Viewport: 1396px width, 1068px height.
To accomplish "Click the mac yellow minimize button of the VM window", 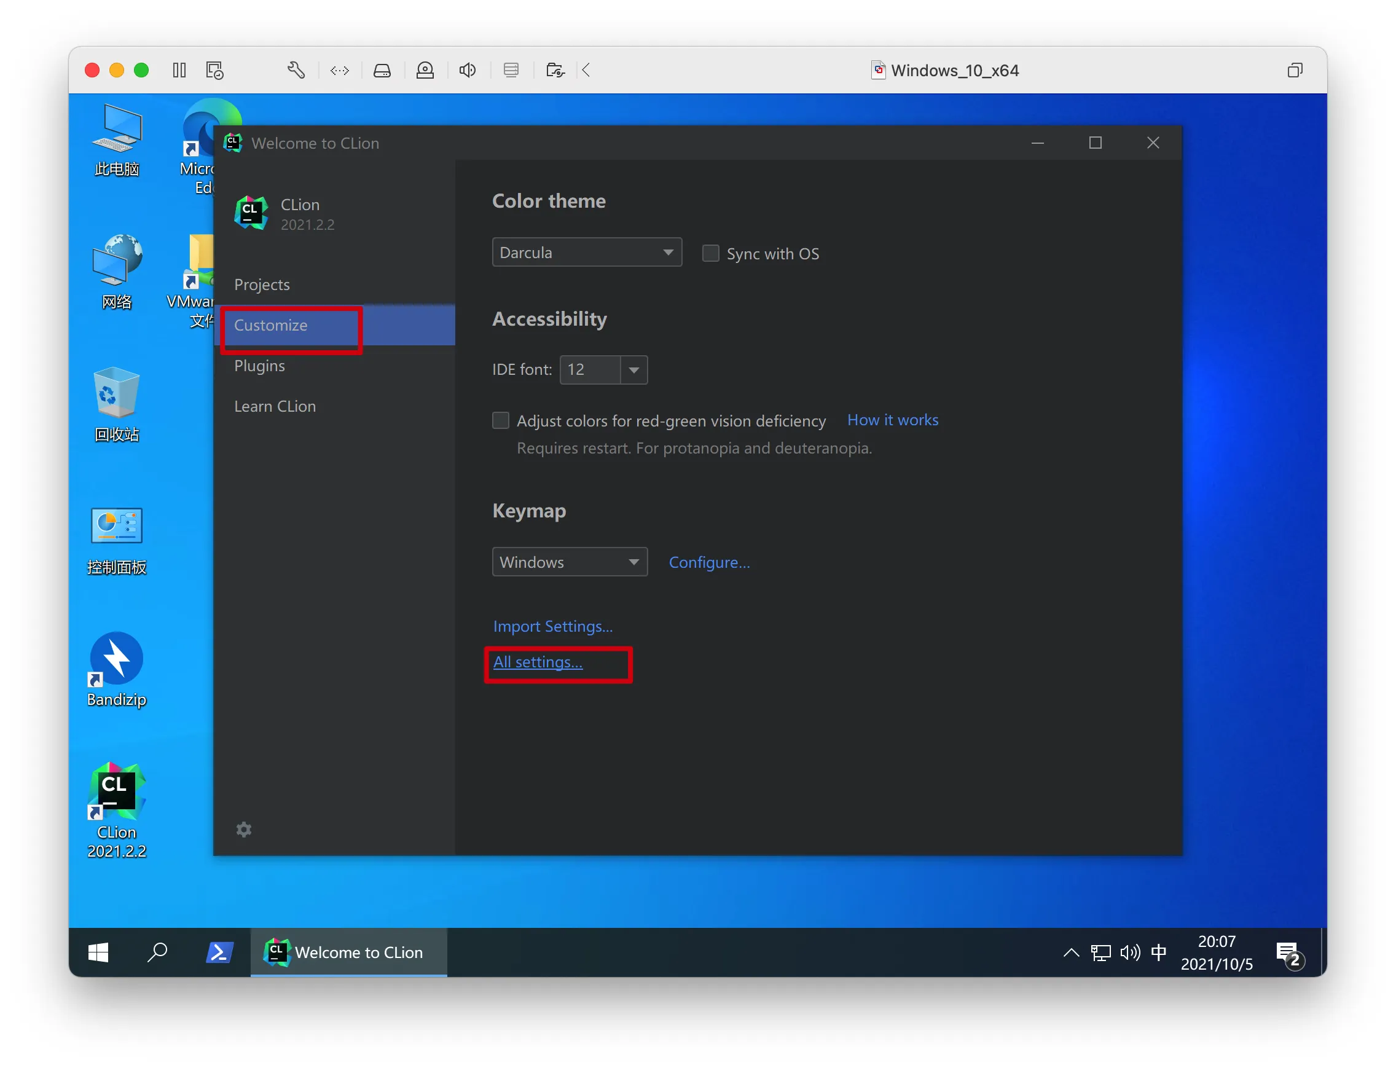I will point(116,70).
